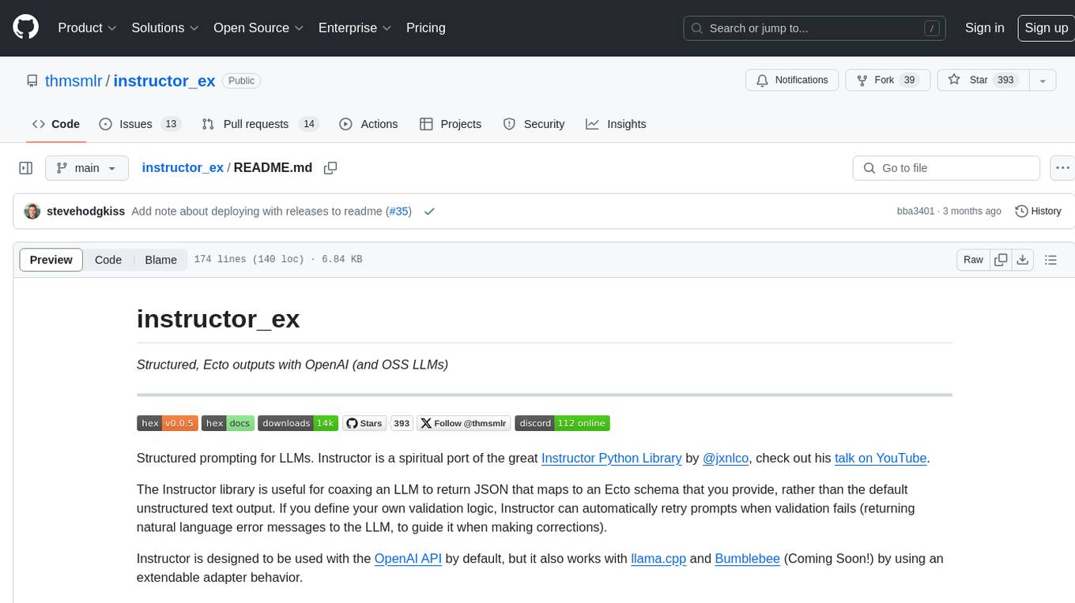Select the Blame view toggle
This screenshot has height=603, width=1075.
pyautogui.click(x=160, y=260)
